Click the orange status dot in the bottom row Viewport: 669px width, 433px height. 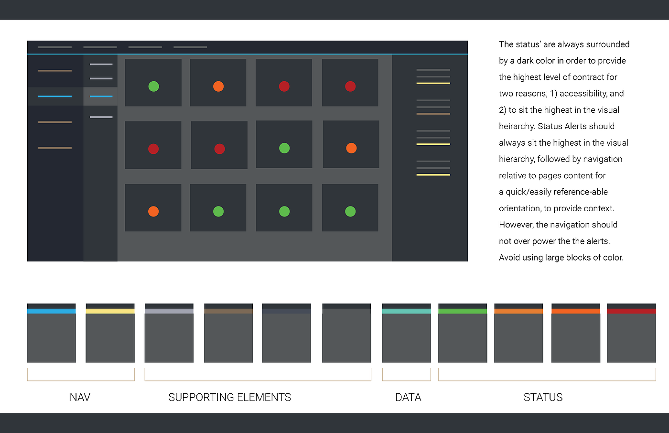[153, 211]
